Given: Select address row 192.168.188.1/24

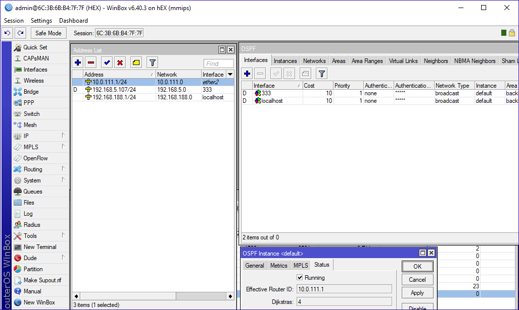Looking at the screenshot, I should point(153,97).
